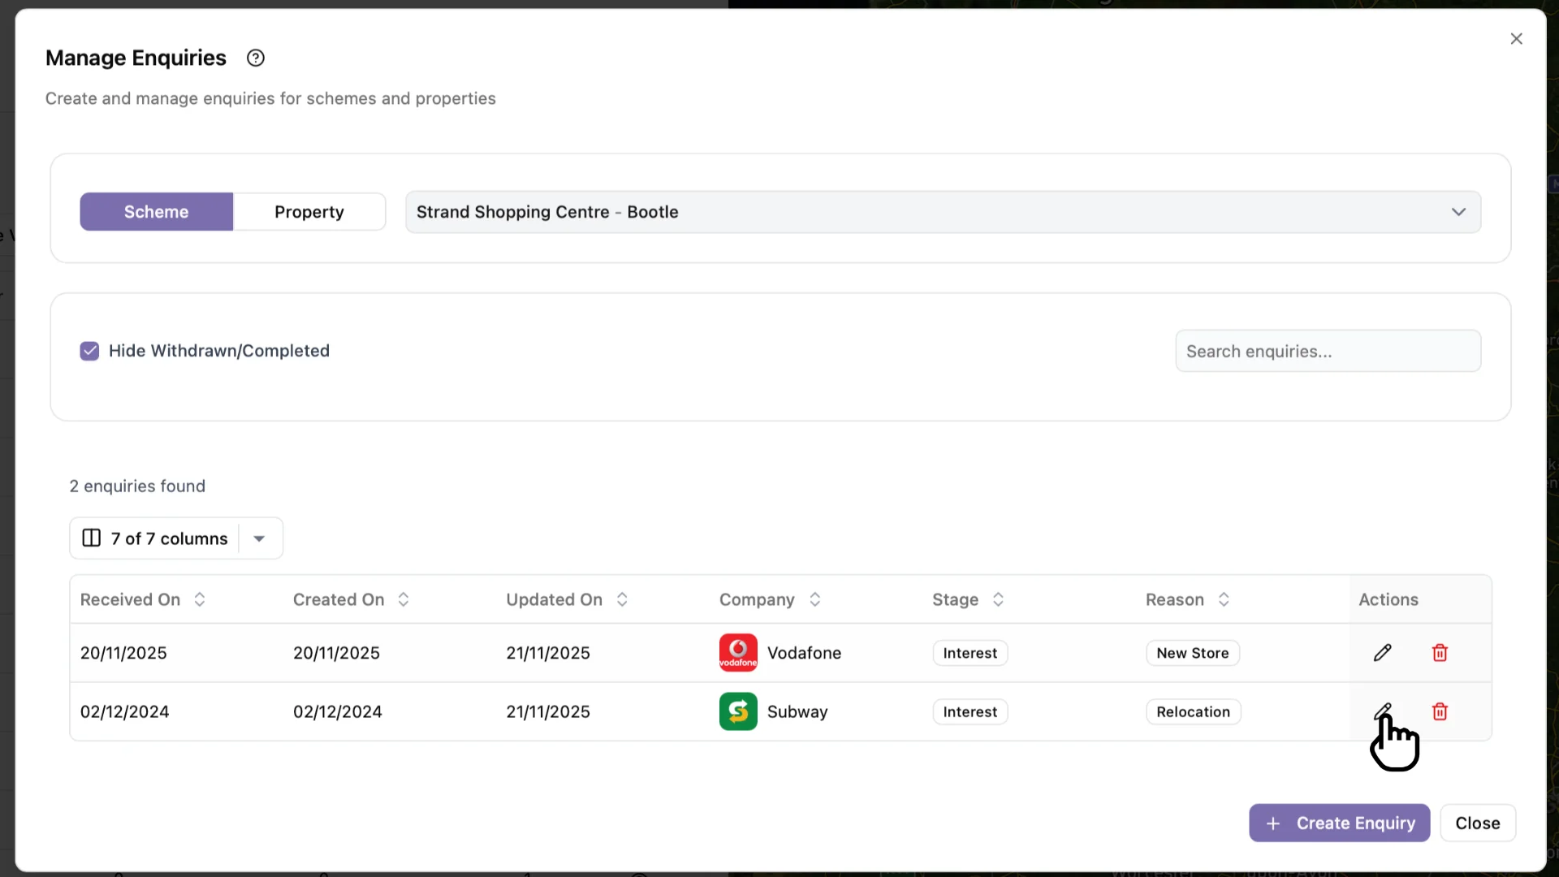Select the Scheme tab
Image resolution: width=1559 pixels, height=877 pixels.
point(156,211)
